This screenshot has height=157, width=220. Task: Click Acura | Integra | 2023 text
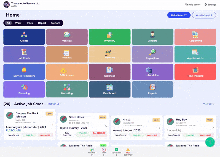[x=127, y=130]
